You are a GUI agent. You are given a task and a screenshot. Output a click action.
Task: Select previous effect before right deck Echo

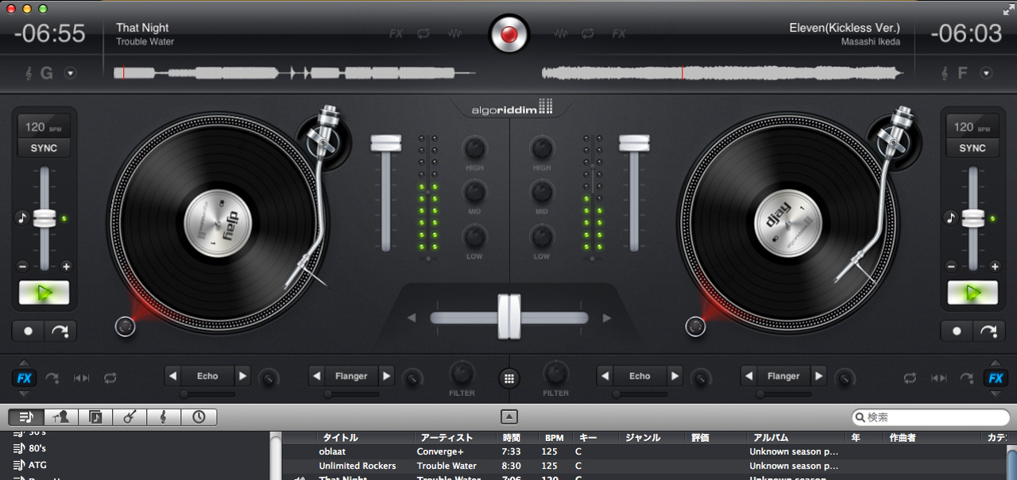605,376
